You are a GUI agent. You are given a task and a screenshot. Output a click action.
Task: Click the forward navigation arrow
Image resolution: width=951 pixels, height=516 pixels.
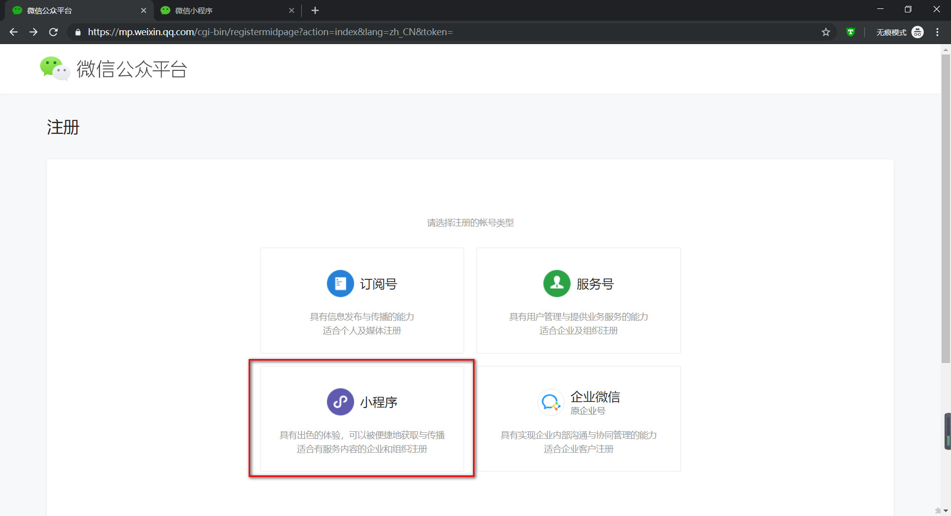tap(33, 32)
